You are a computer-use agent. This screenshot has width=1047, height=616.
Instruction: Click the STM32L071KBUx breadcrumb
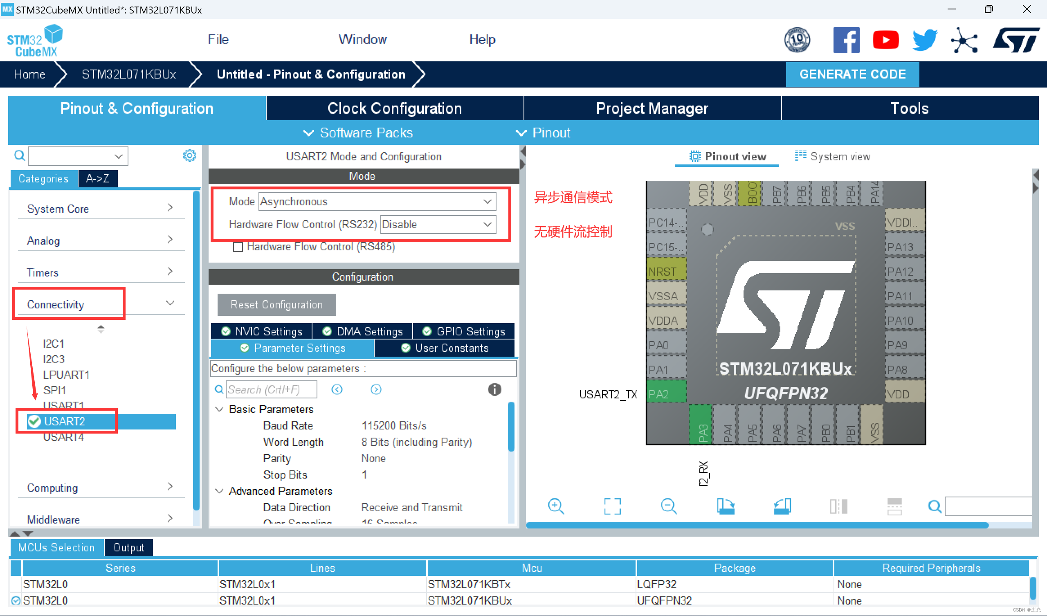click(x=128, y=74)
